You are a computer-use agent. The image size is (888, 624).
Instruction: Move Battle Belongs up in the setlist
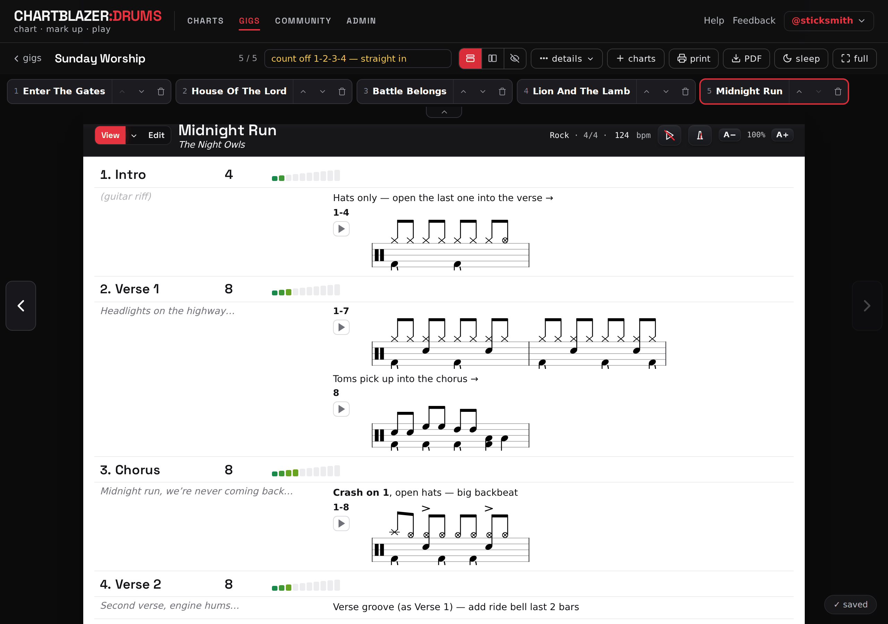(x=463, y=92)
